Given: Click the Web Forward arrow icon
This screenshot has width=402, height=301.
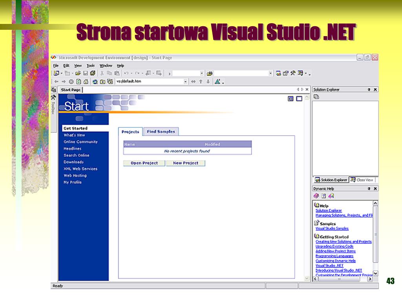Looking at the screenshot, I should 64,82.
